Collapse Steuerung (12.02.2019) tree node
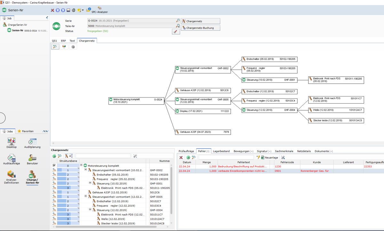The image size is (384, 231). tap(90, 210)
